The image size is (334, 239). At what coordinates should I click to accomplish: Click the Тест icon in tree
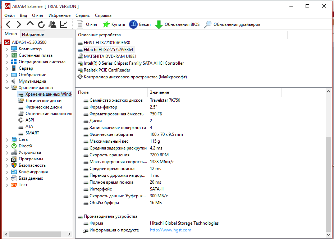coord(14,185)
